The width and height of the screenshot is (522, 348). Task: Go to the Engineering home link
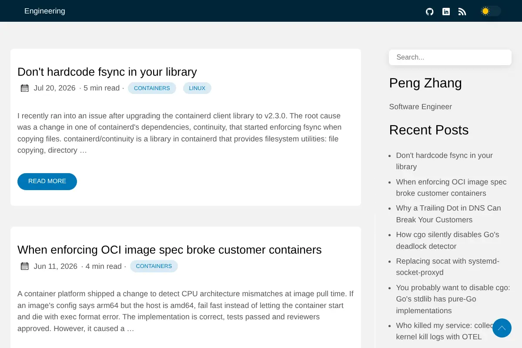pyautogui.click(x=45, y=11)
